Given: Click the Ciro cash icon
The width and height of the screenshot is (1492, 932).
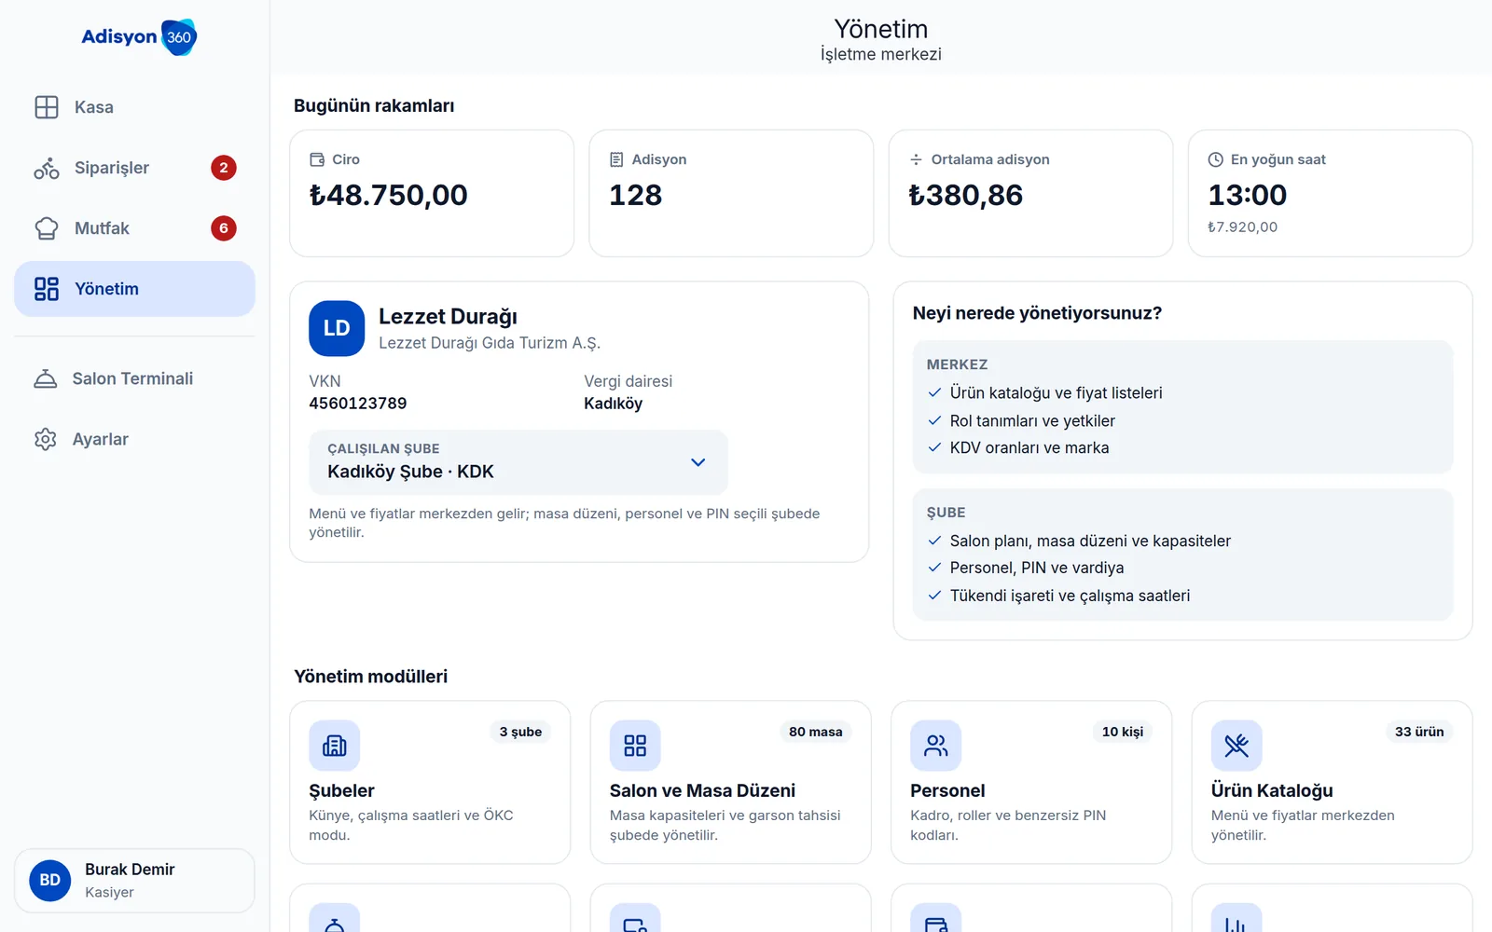Looking at the screenshot, I should [x=317, y=159].
